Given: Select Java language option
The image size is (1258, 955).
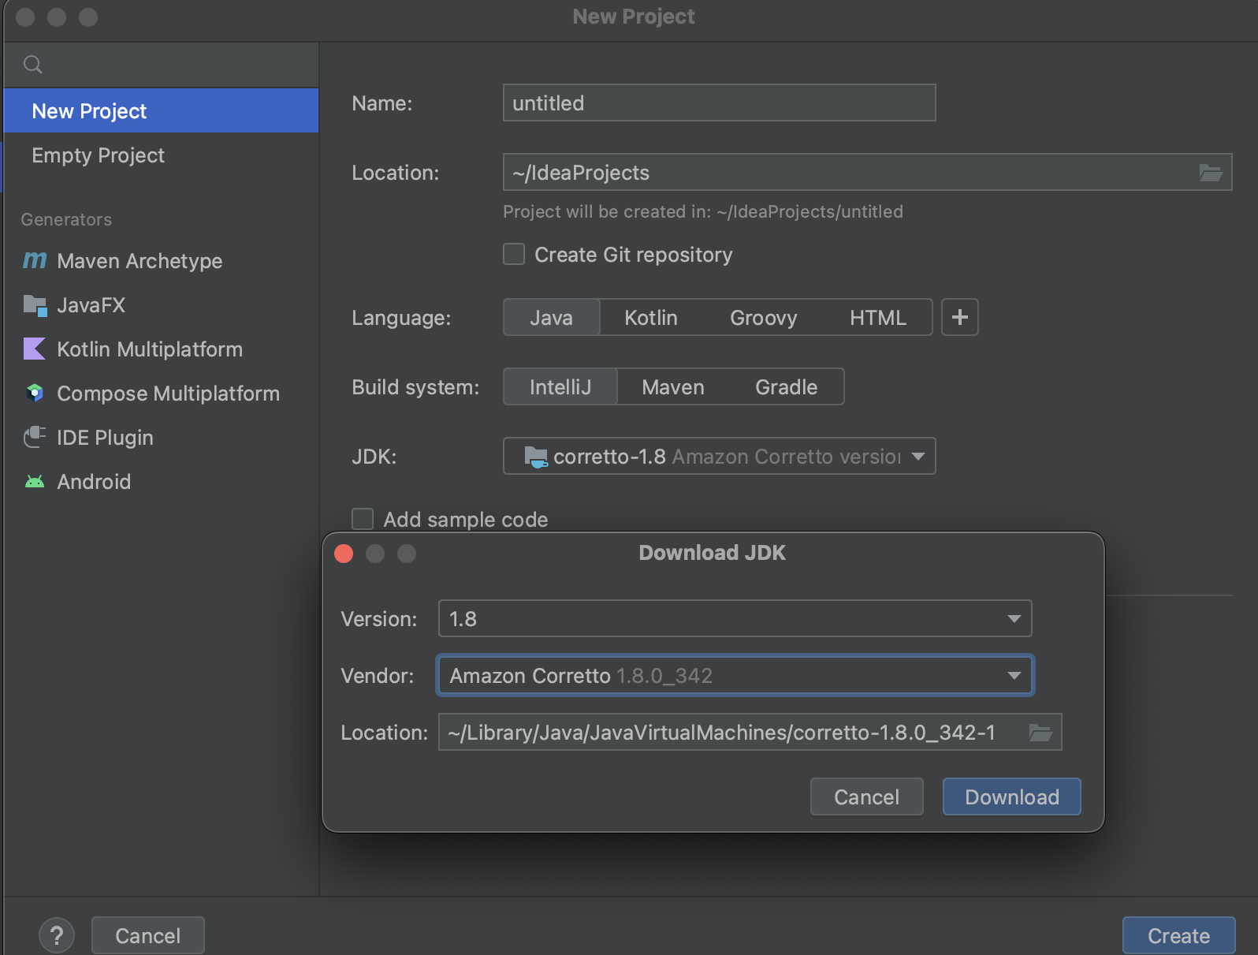Looking at the screenshot, I should (551, 317).
